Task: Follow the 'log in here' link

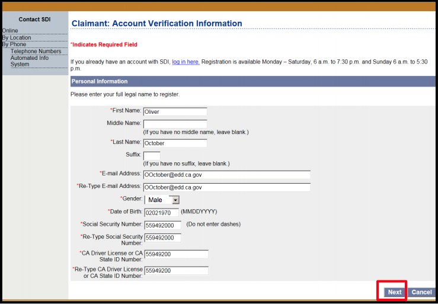Action: [x=186, y=62]
